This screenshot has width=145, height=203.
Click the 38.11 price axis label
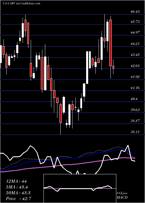pyautogui.click(x=135, y=132)
